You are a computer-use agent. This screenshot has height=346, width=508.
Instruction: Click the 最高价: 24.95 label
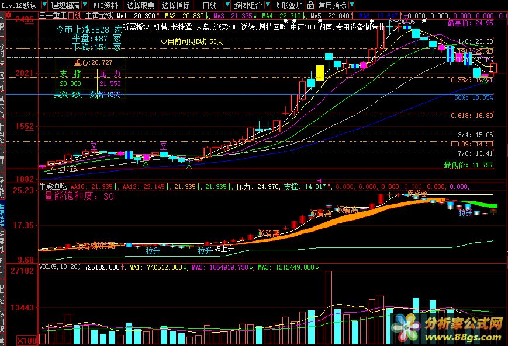click(x=470, y=23)
